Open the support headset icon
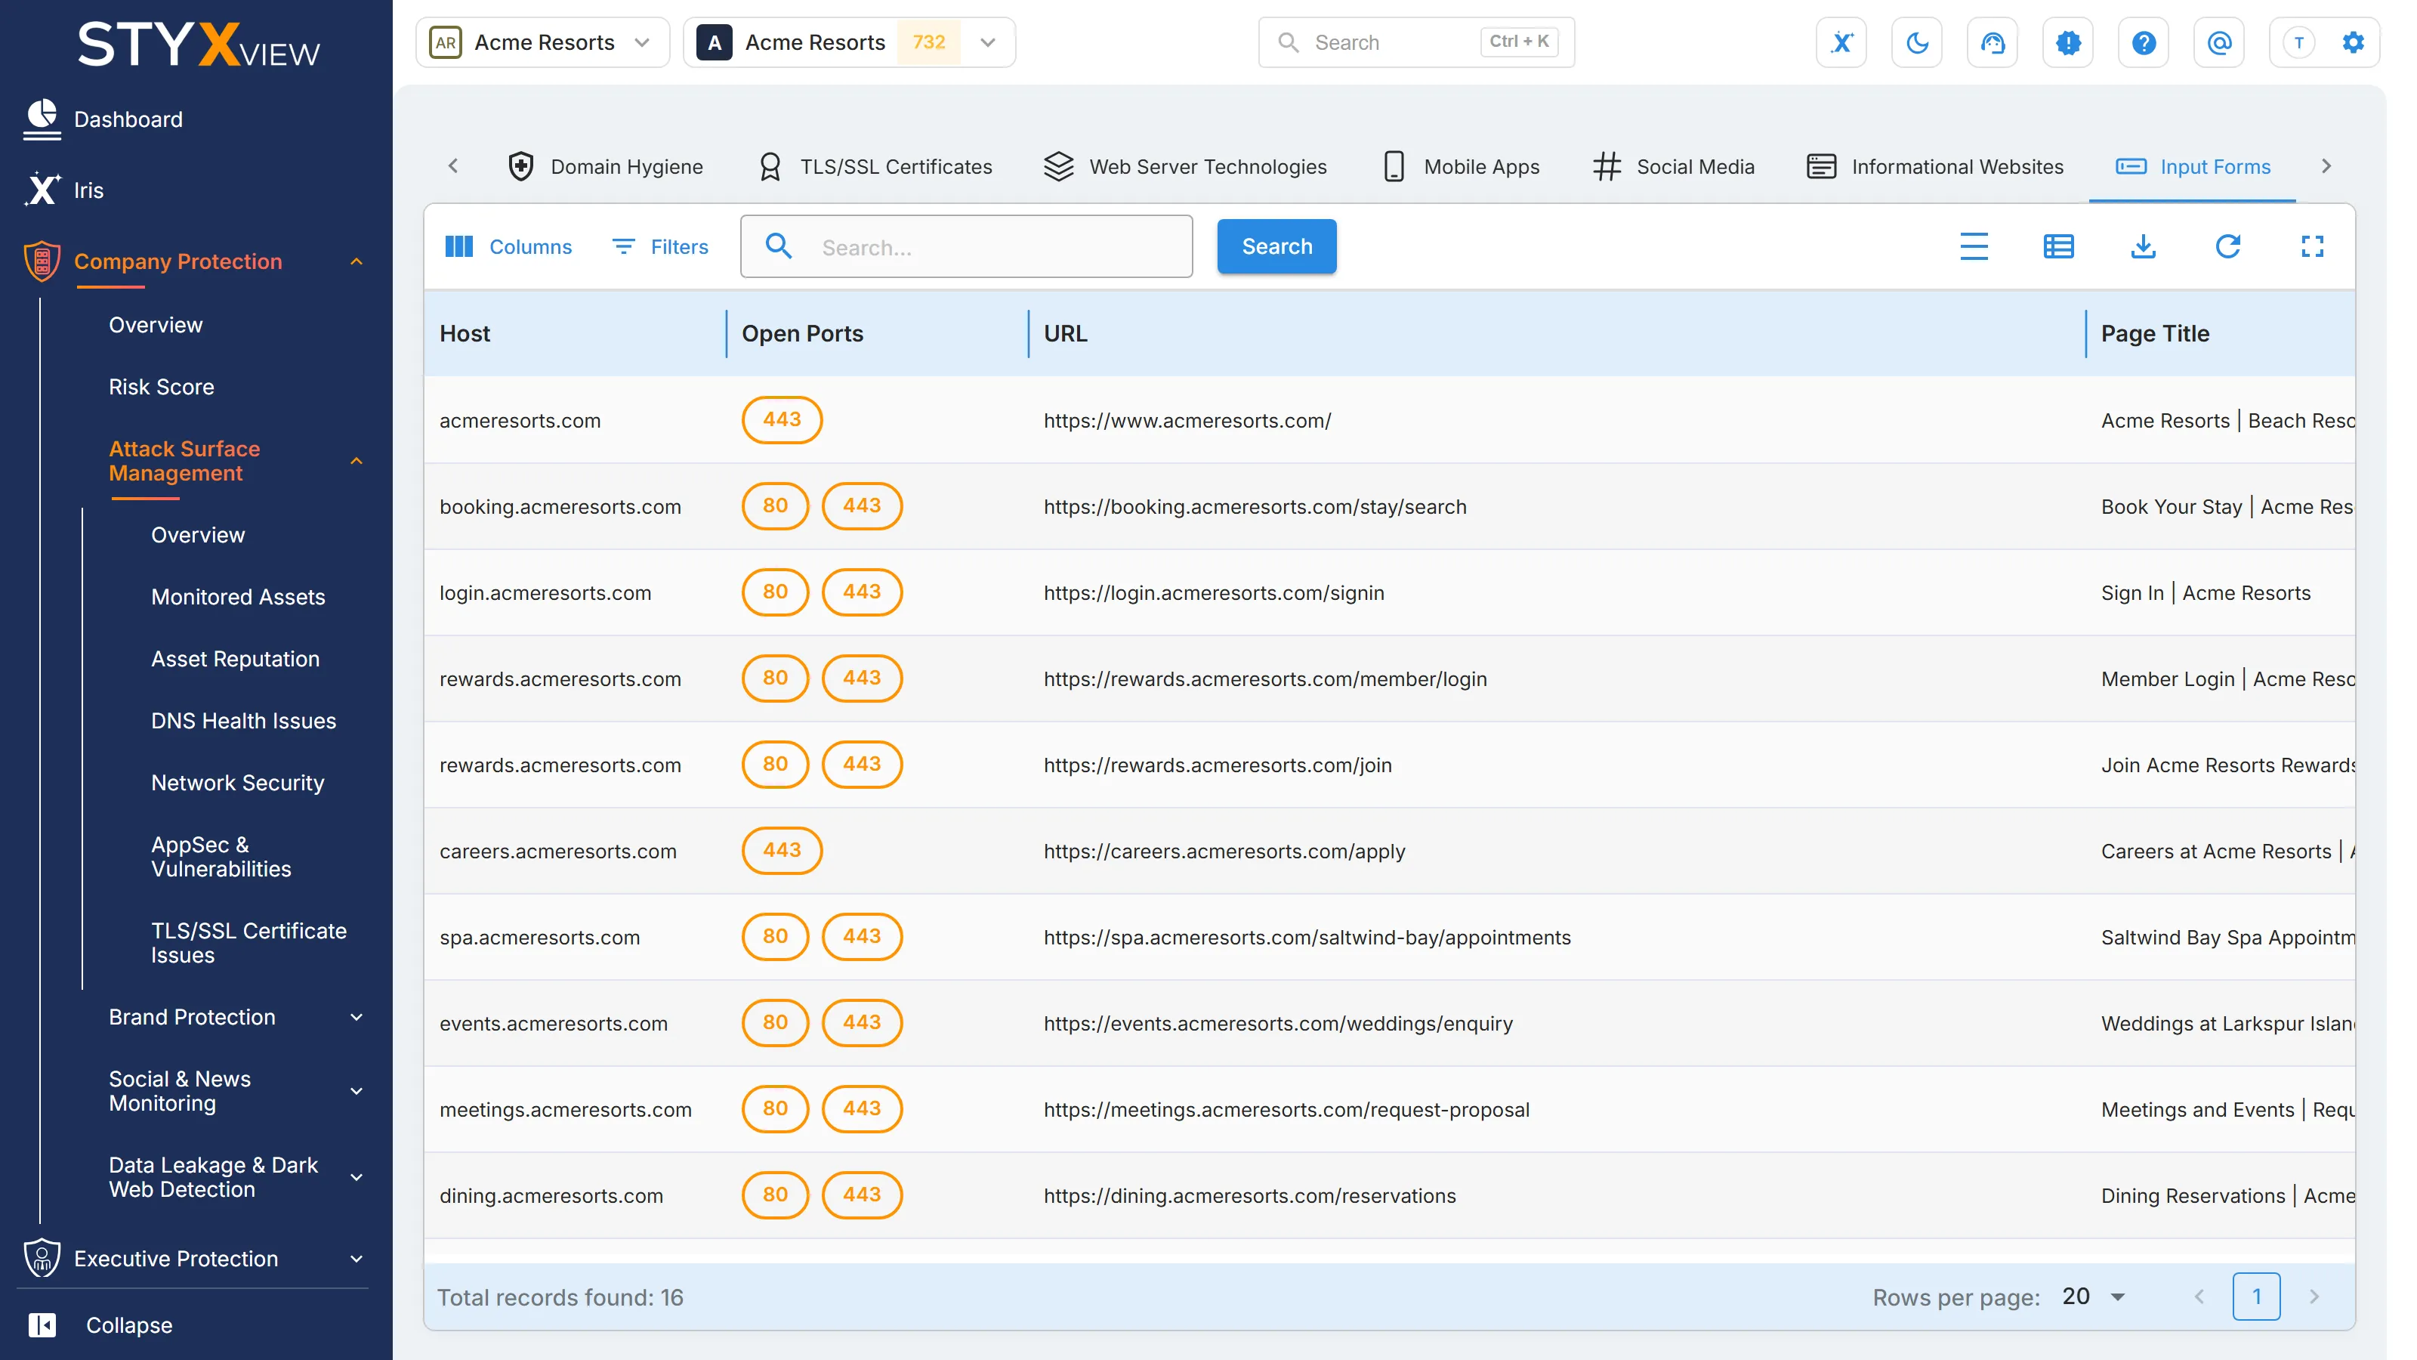 tap(1992, 42)
